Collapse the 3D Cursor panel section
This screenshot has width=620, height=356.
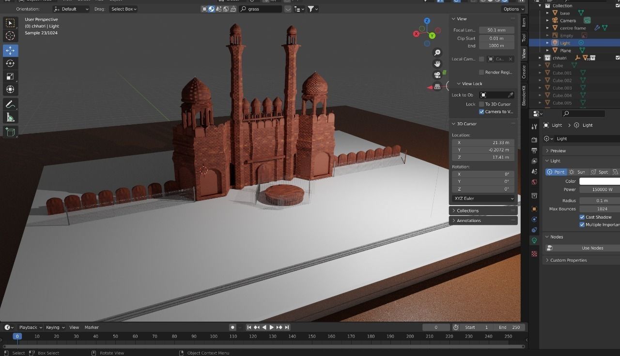pyautogui.click(x=454, y=124)
